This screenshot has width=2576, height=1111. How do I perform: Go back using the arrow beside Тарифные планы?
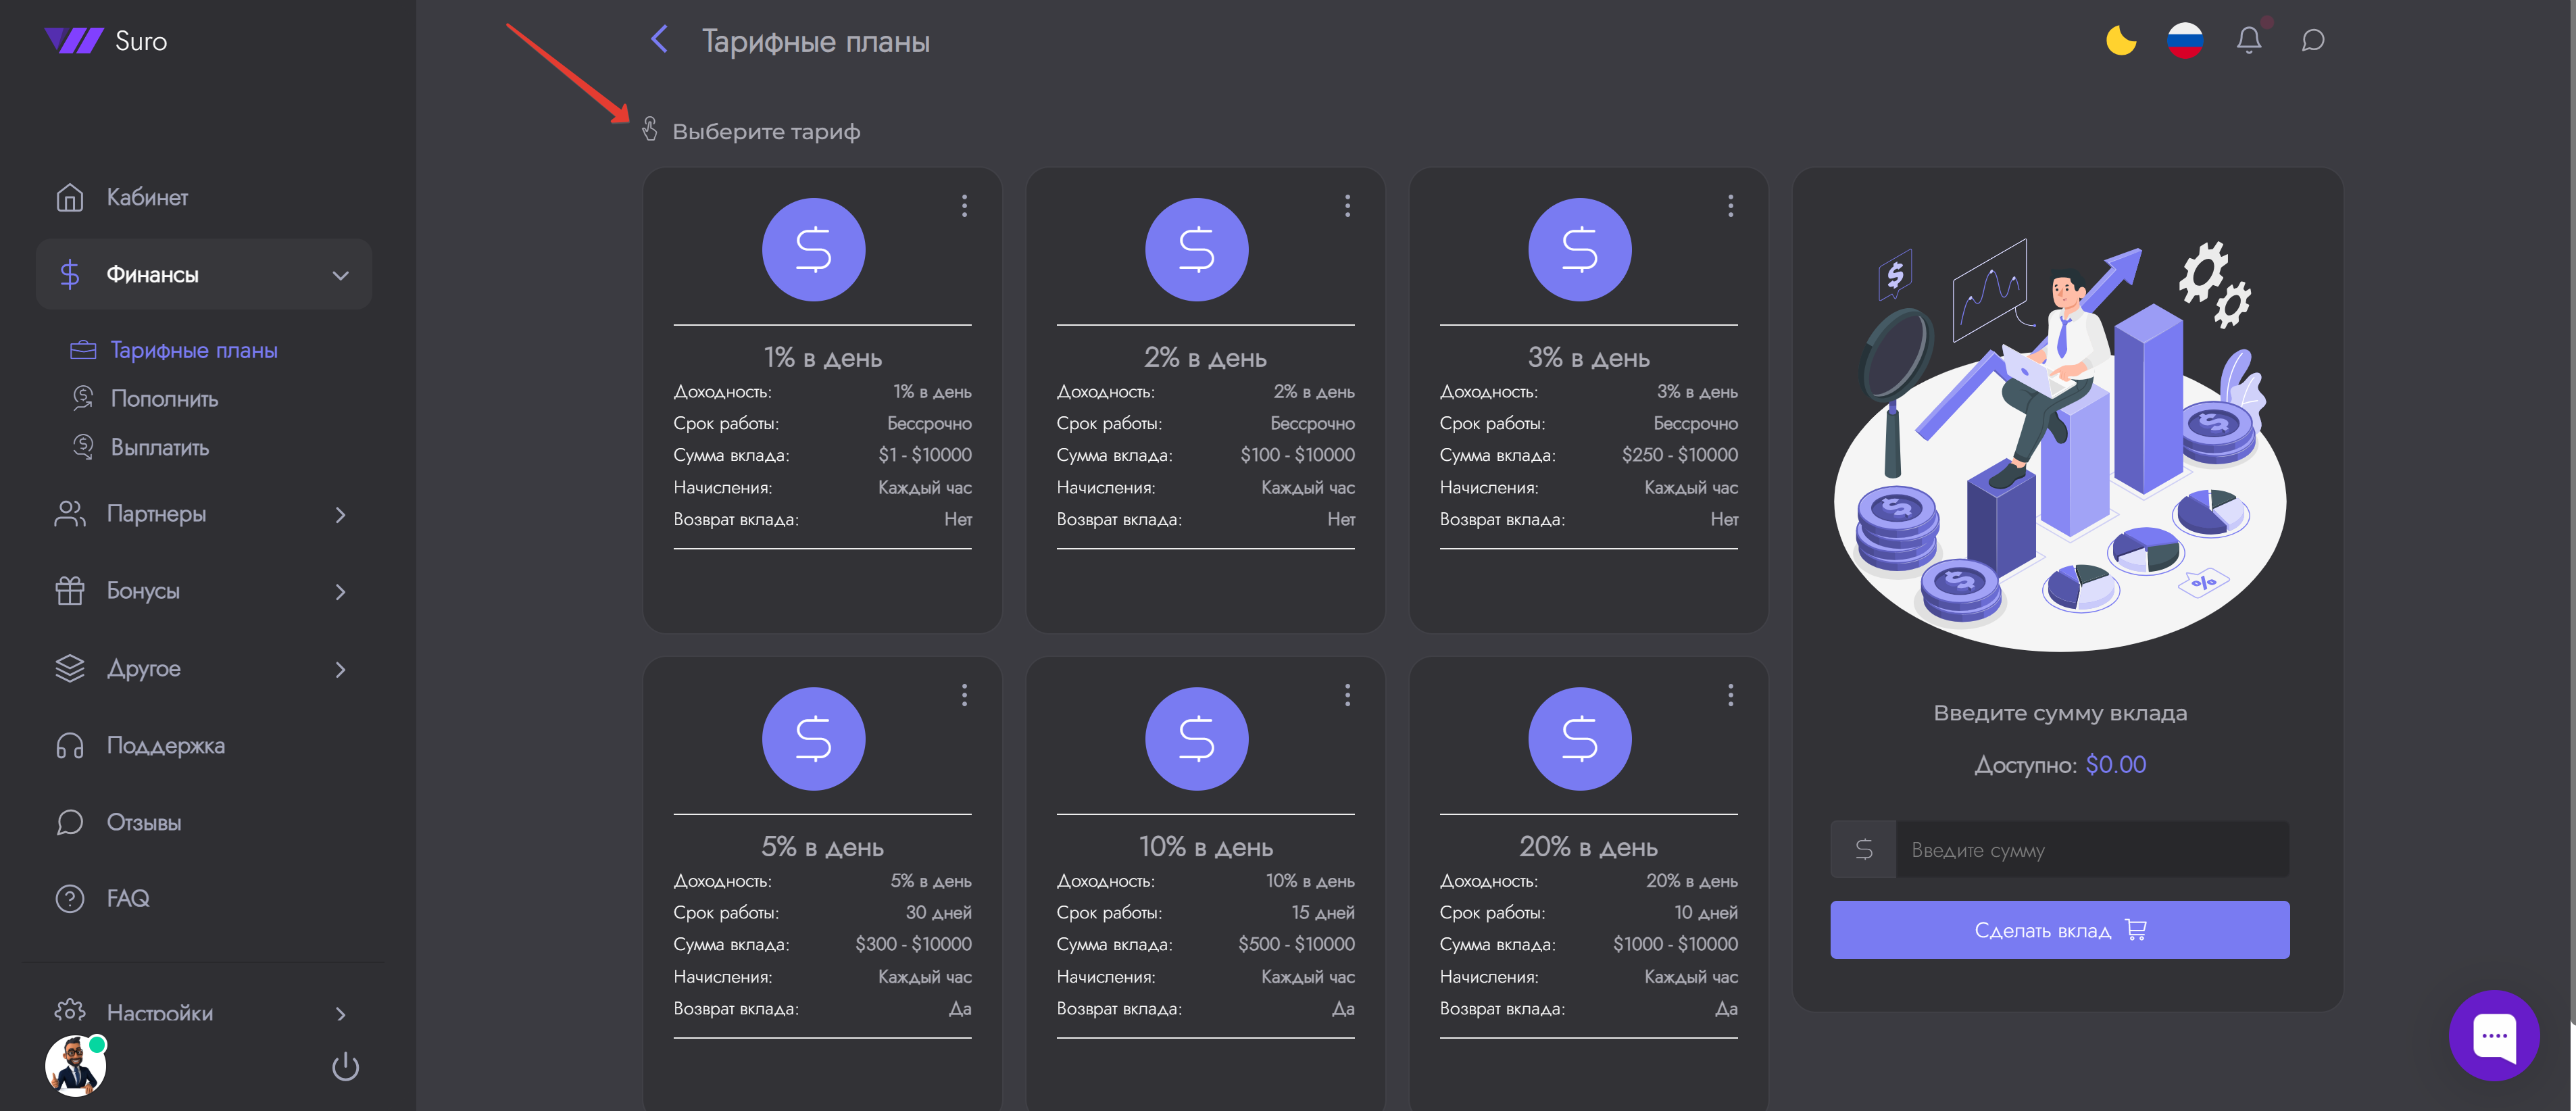(x=659, y=40)
